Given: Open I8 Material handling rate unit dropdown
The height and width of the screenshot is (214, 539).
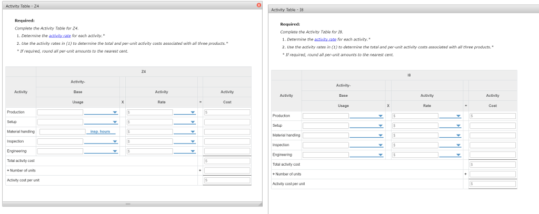Looking at the screenshot, I should (450, 135).
